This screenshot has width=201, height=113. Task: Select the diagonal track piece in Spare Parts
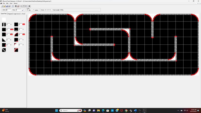(x=4, y=50)
